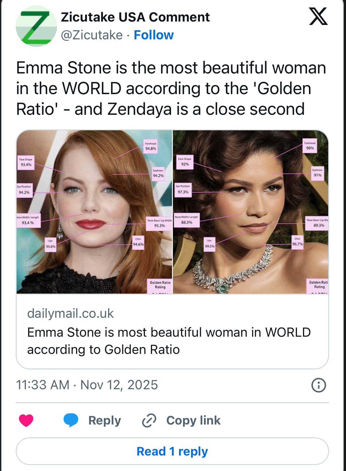Like the tweet with the heart icon
This screenshot has width=346, height=471.
(x=26, y=420)
